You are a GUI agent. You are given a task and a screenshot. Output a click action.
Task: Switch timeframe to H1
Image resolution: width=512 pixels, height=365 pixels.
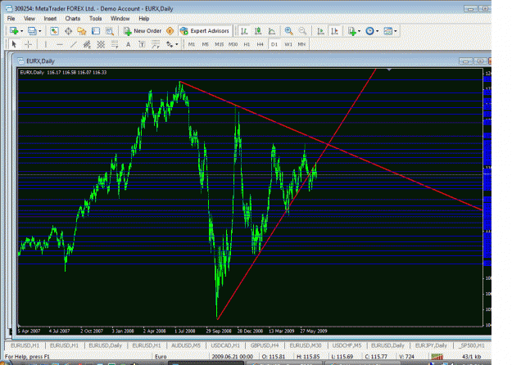(247, 44)
